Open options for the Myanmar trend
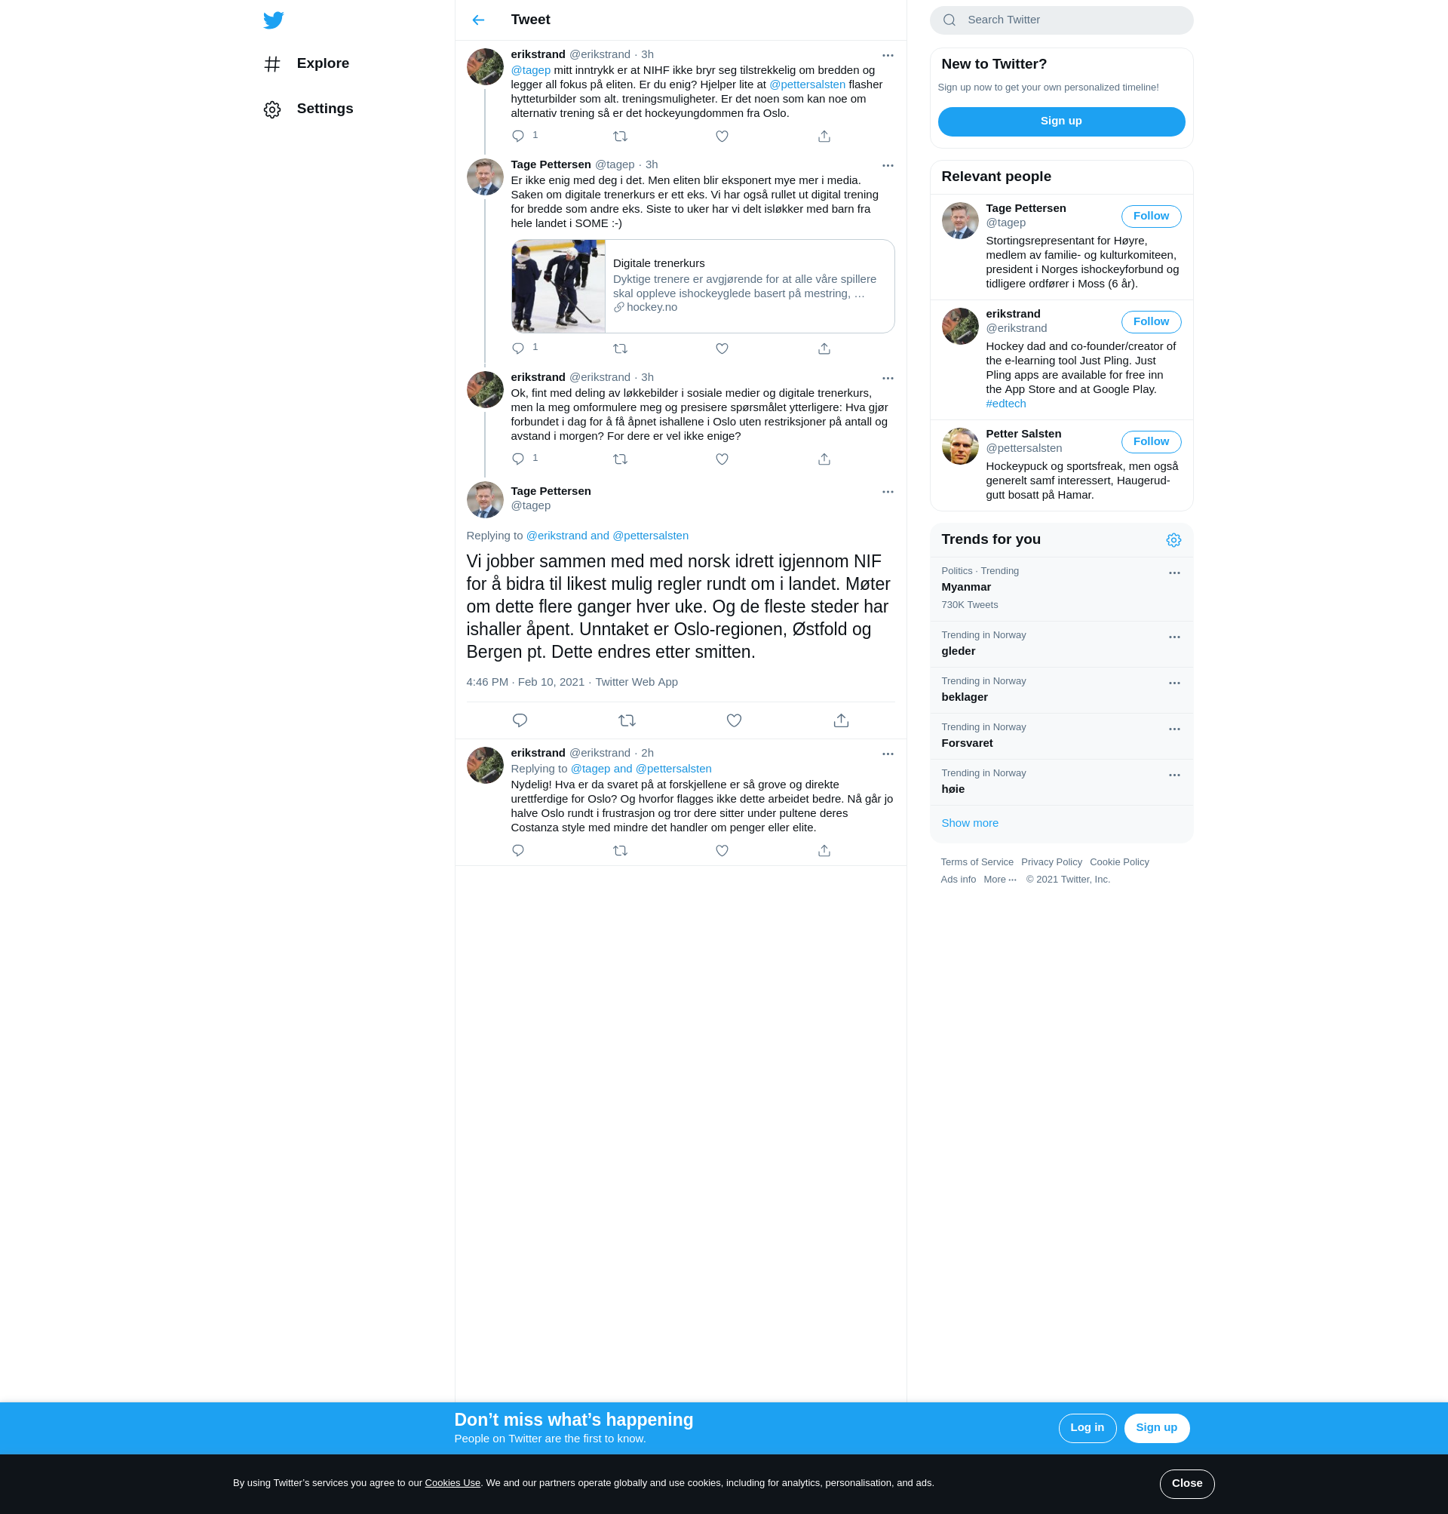This screenshot has height=1514, width=1448. [1174, 573]
